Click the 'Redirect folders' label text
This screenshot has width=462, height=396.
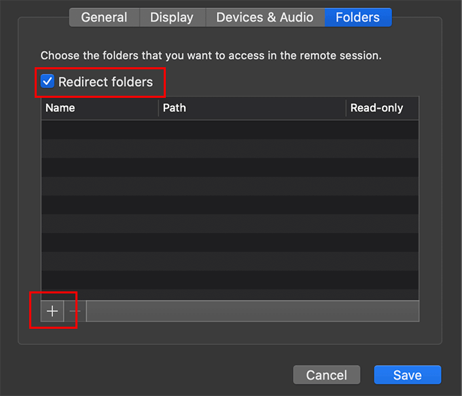click(x=105, y=82)
